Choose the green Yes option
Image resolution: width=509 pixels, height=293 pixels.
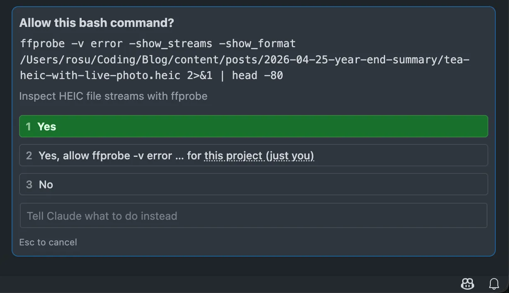(253, 126)
